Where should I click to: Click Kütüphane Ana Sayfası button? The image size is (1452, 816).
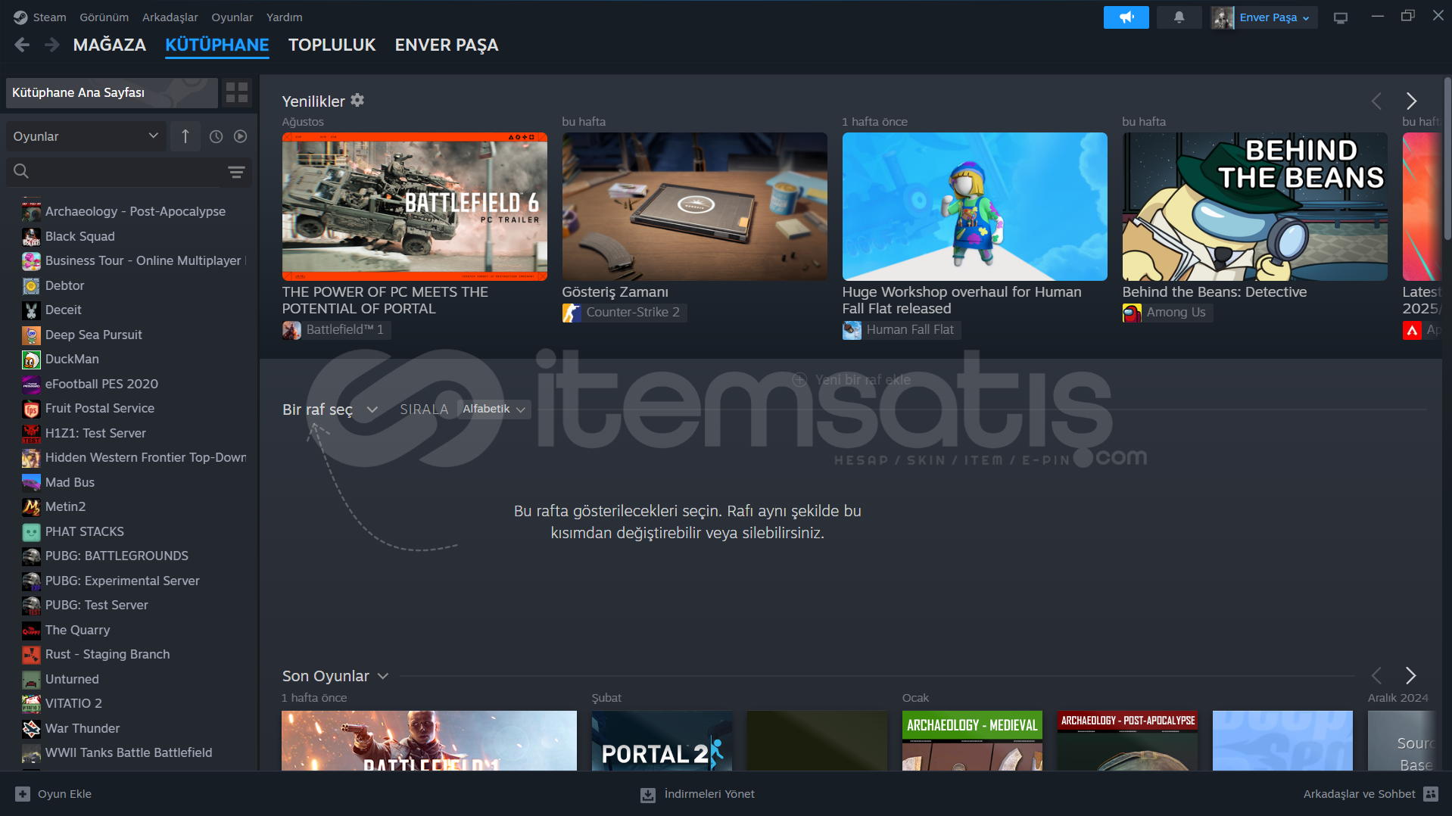coord(111,92)
